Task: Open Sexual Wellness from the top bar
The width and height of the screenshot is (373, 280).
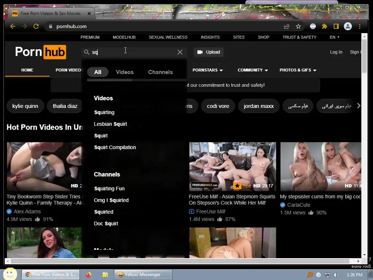Action: [168, 37]
